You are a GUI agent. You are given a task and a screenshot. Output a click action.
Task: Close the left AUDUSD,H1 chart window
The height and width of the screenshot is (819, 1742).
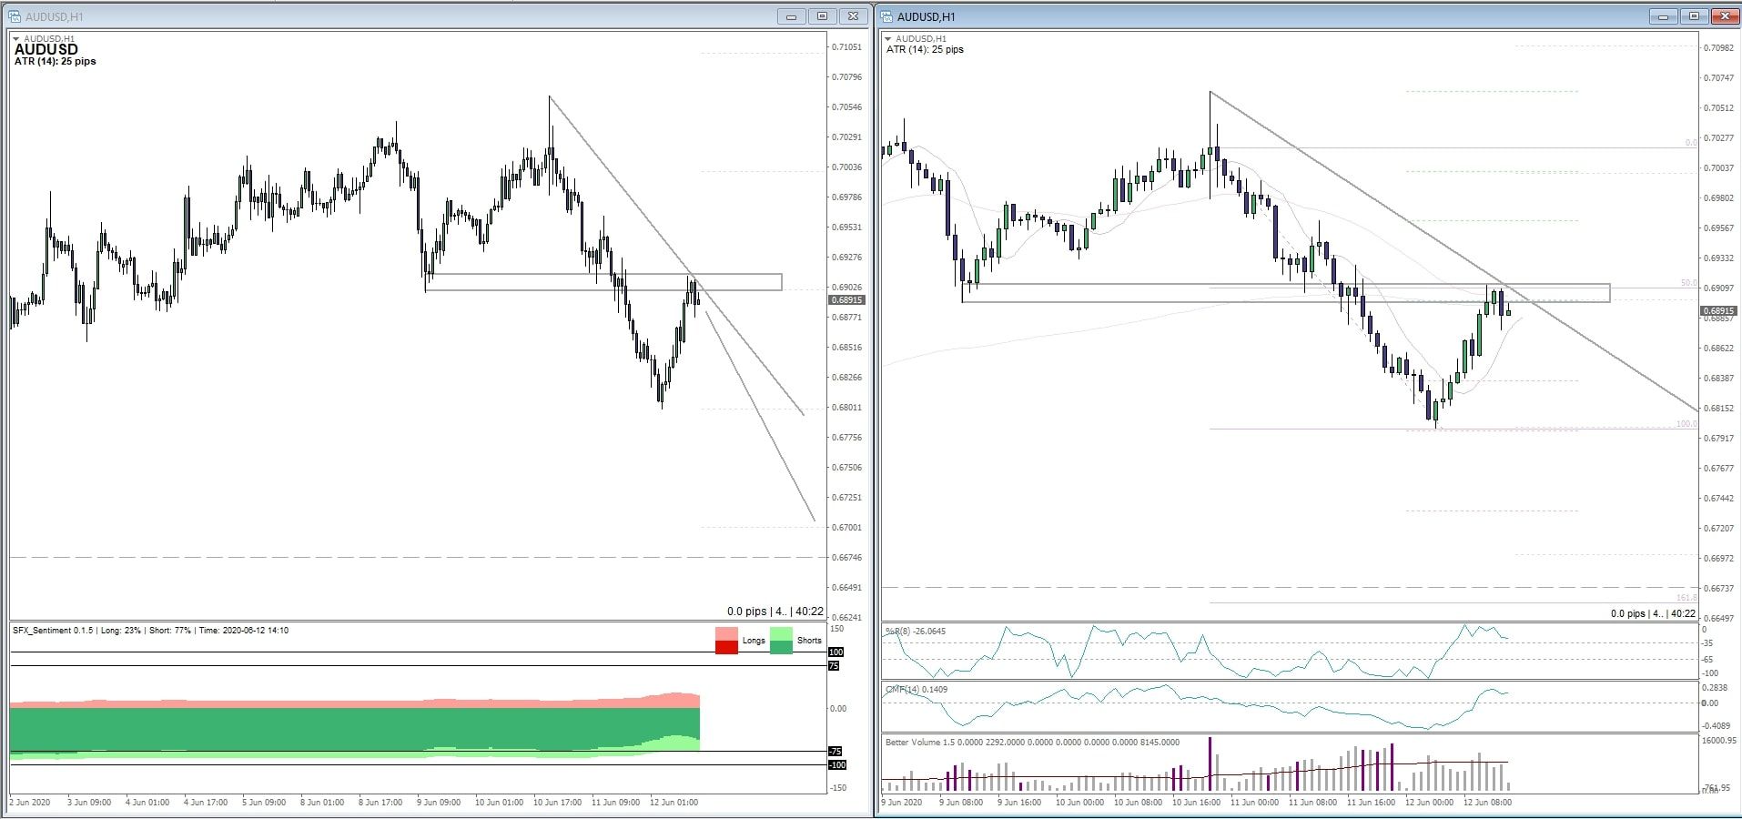853,16
